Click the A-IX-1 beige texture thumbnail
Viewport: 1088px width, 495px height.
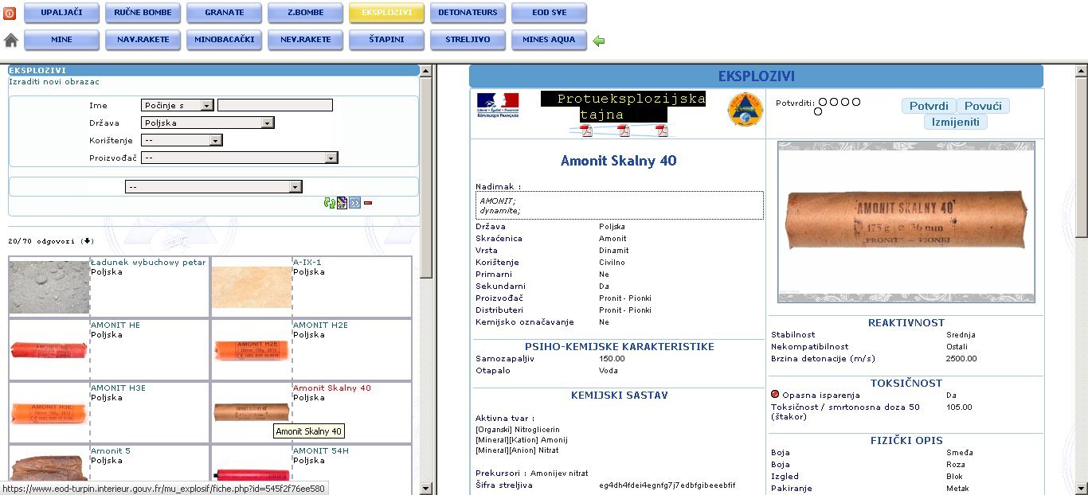point(252,287)
